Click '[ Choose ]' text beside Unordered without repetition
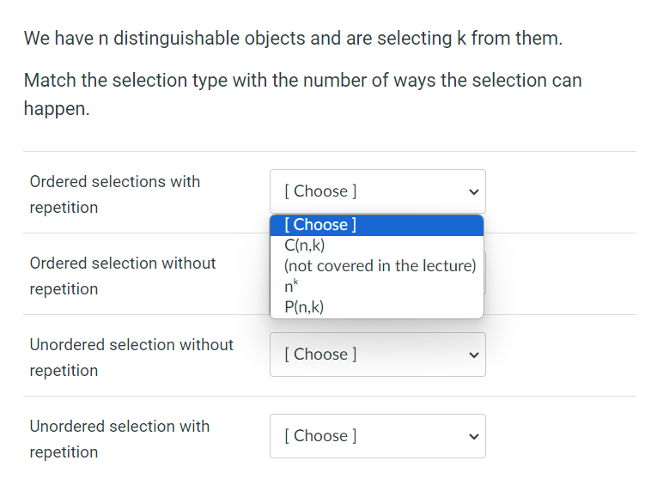The image size is (657, 497). pos(320,355)
